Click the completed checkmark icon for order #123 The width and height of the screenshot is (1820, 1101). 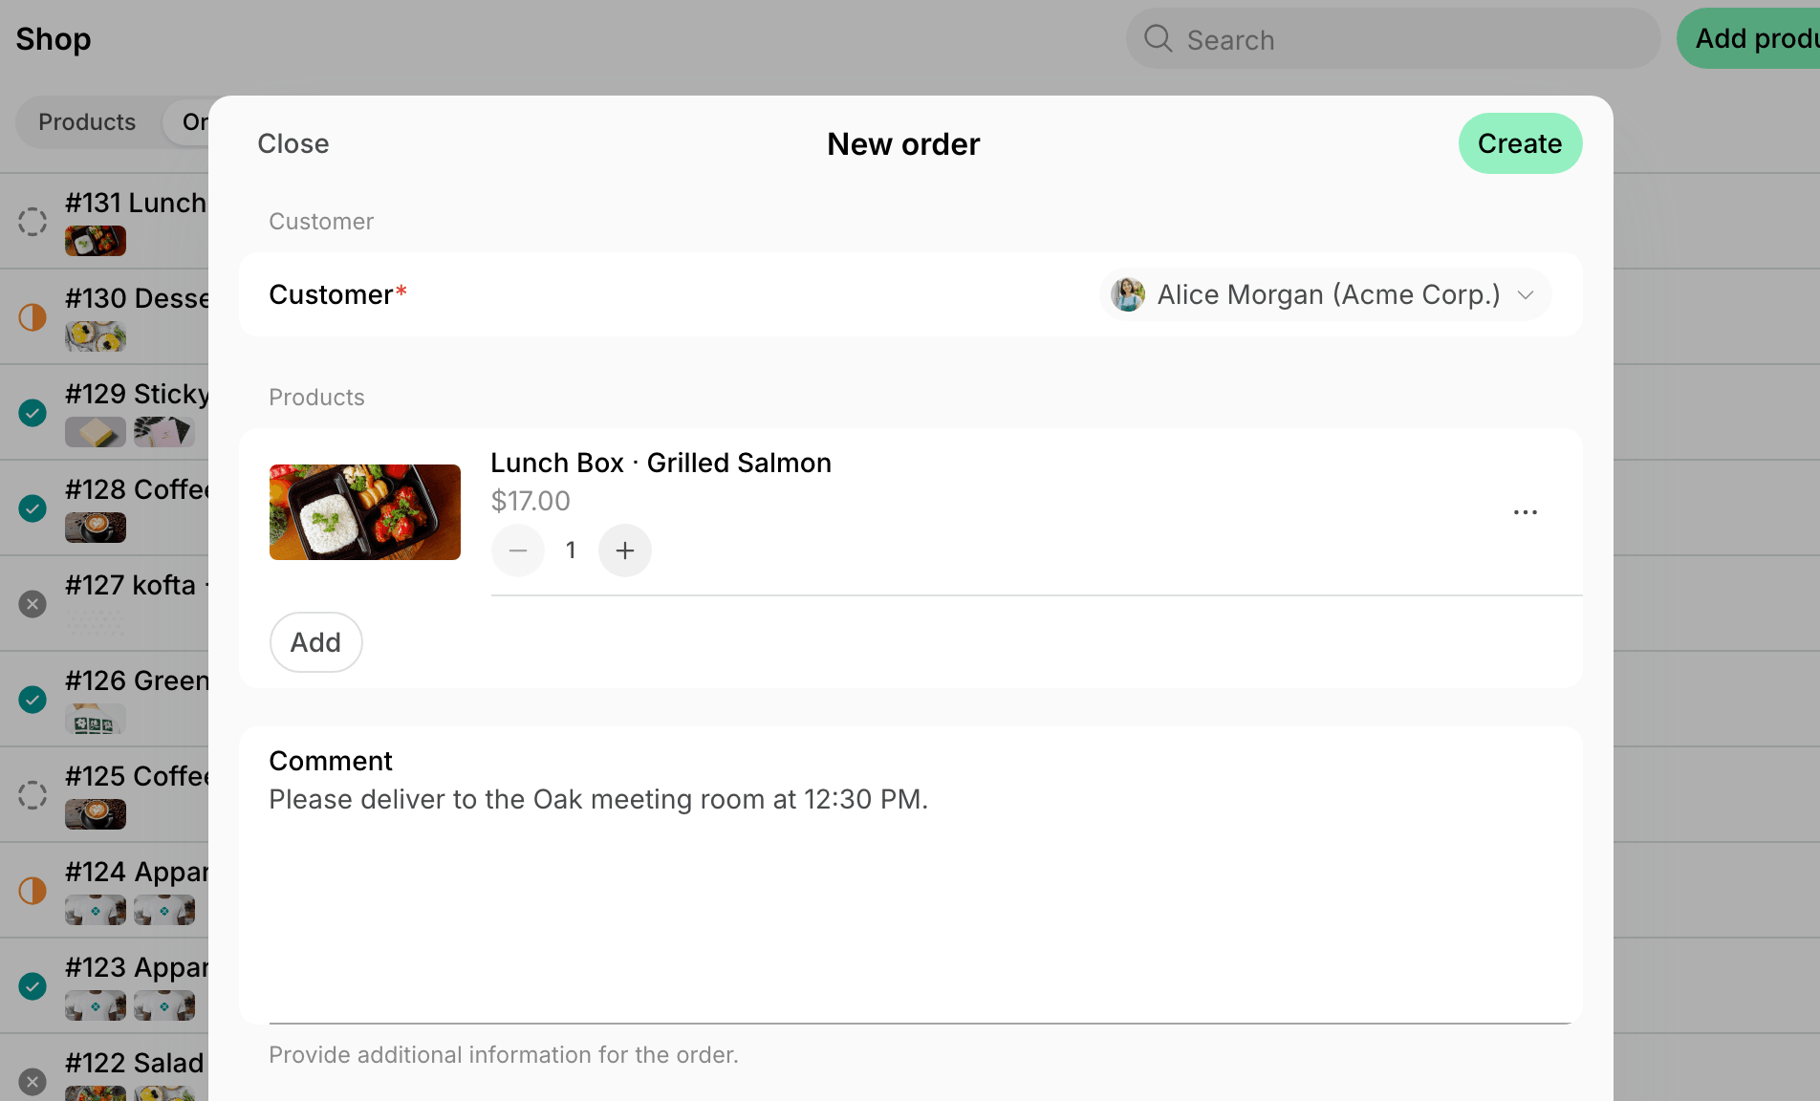(32, 986)
